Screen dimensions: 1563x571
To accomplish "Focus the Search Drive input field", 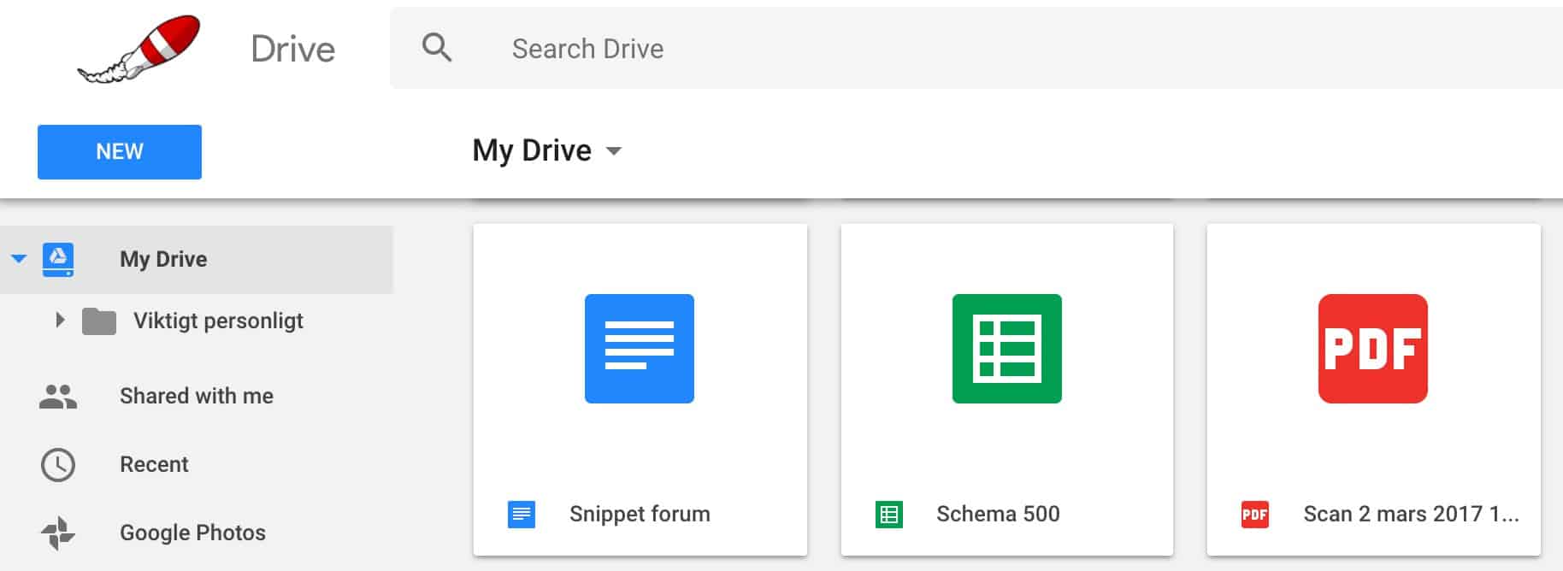I will [x=975, y=48].
